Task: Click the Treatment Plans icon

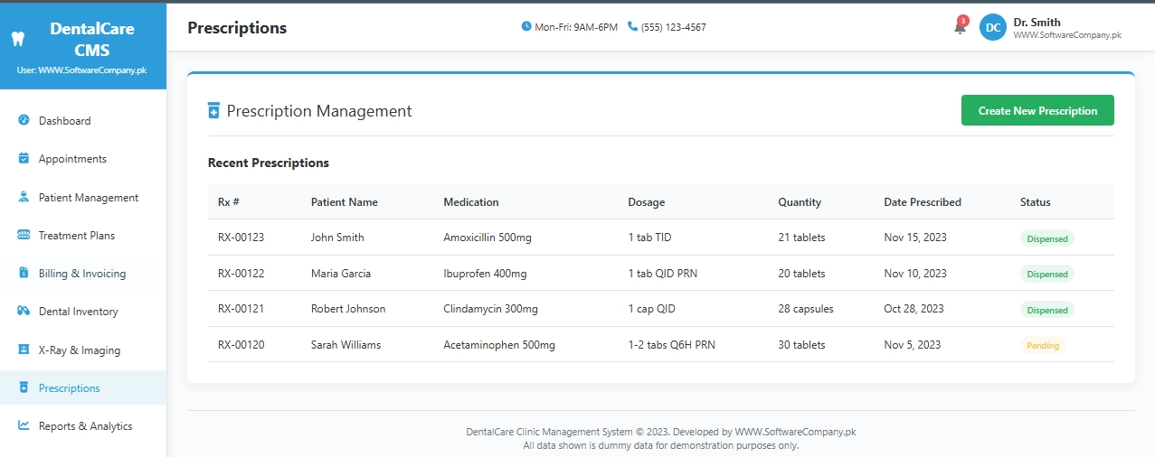Action: [x=24, y=236]
